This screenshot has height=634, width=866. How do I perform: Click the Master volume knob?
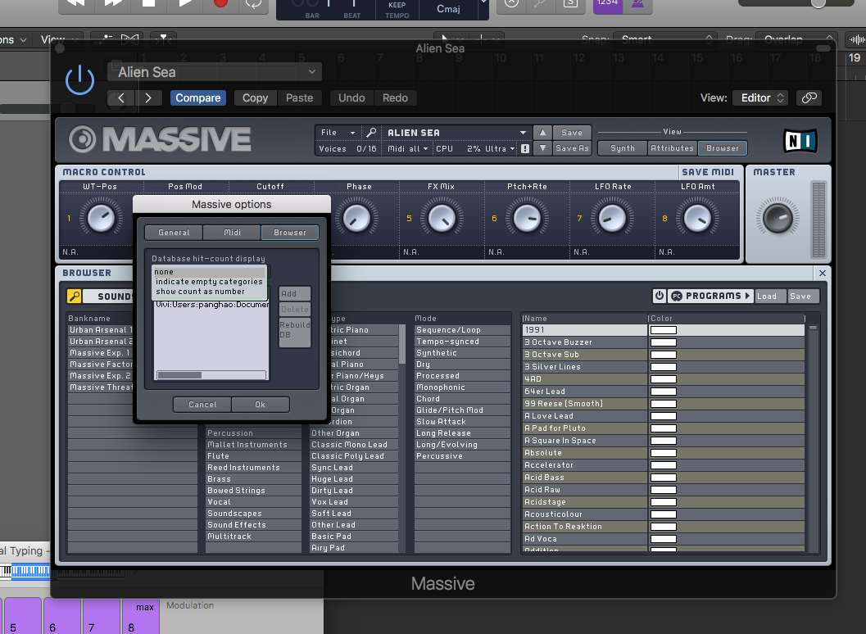point(775,218)
